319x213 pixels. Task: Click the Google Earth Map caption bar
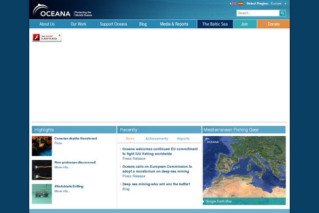(x=244, y=201)
